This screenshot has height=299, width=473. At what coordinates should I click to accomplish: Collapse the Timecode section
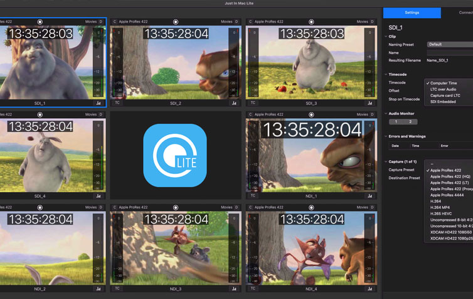coord(386,74)
